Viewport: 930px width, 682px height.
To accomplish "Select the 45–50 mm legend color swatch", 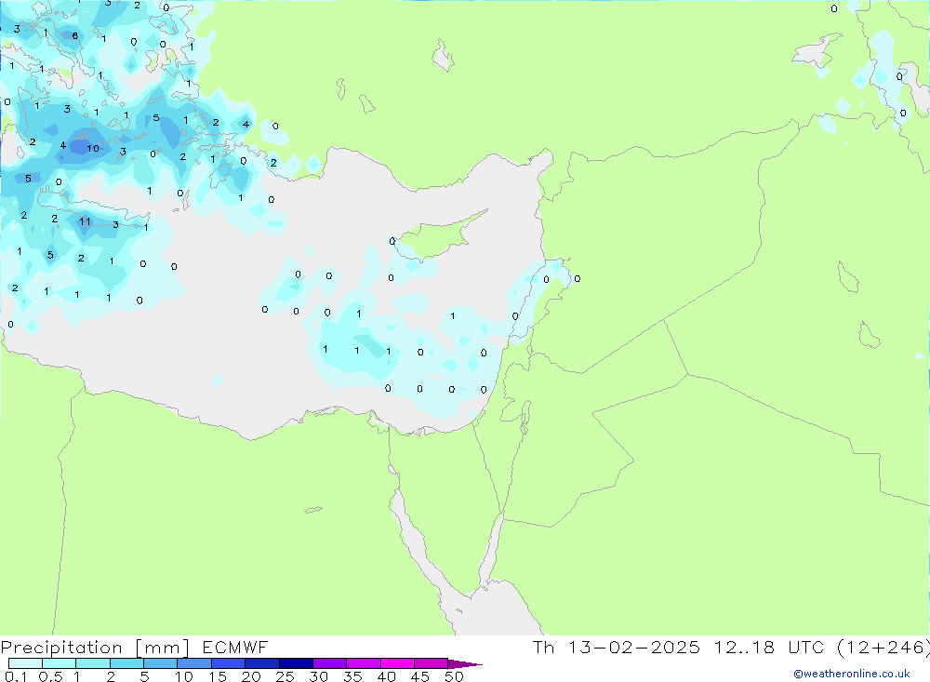I will tap(431, 663).
